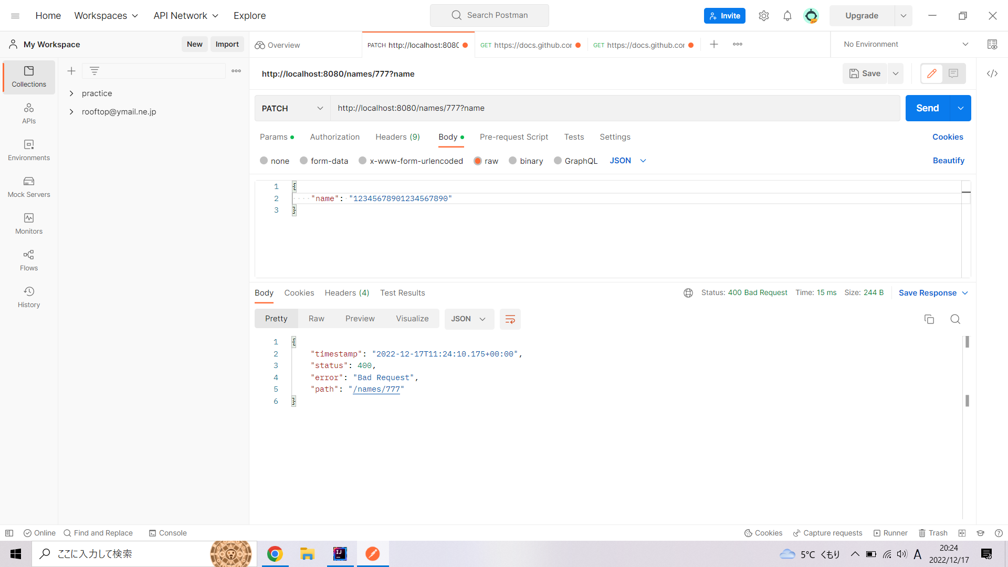This screenshot has width=1008, height=567.
Task: Click the Send button
Action: pos(927,108)
